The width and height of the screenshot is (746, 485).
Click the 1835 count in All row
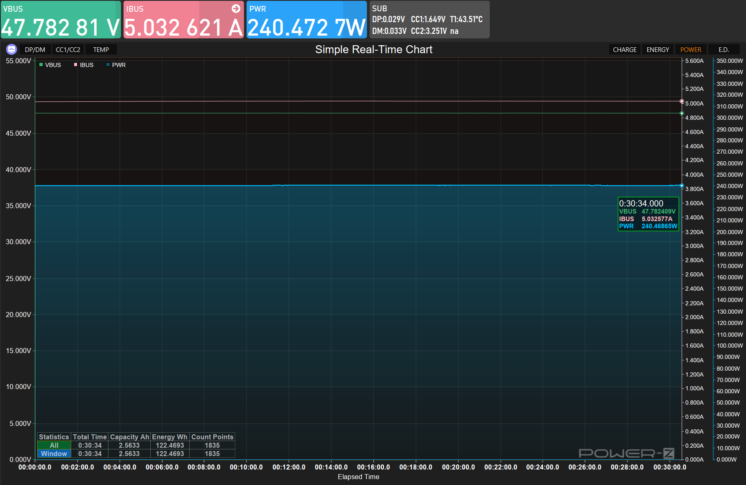tap(212, 445)
